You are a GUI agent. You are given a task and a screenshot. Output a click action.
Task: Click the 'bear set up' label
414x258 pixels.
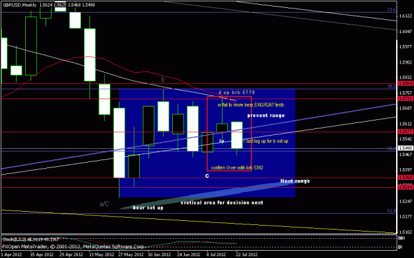pyautogui.click(x=148, y=208)
